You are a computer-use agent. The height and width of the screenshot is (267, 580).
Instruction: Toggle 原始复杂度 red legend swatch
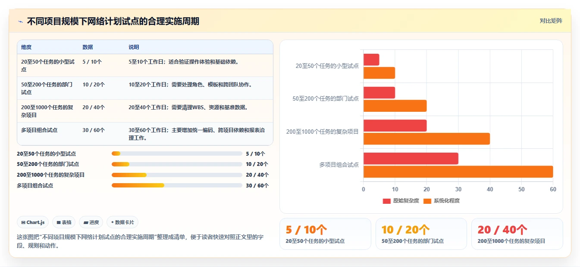[x=386, y=201]
